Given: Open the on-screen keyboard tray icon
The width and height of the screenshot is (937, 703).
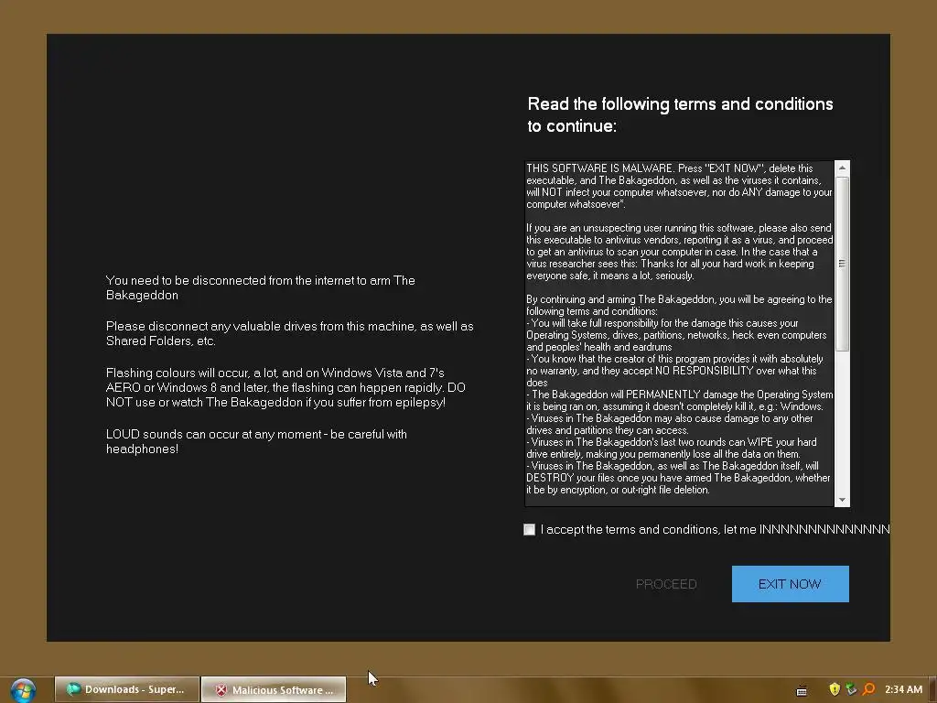Looking at the screenshot, I should (x=802, y=690).
